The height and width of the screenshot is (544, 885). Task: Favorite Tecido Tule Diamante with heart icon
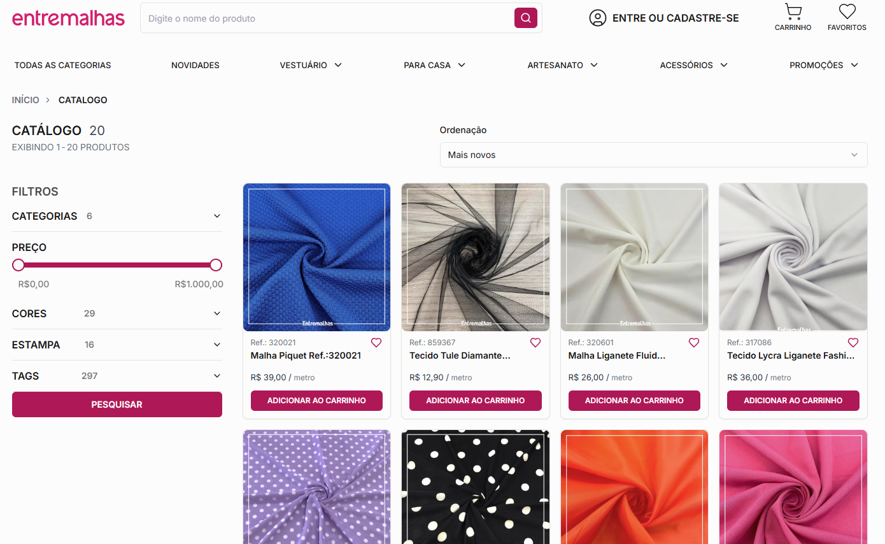(x=535, y=343)
